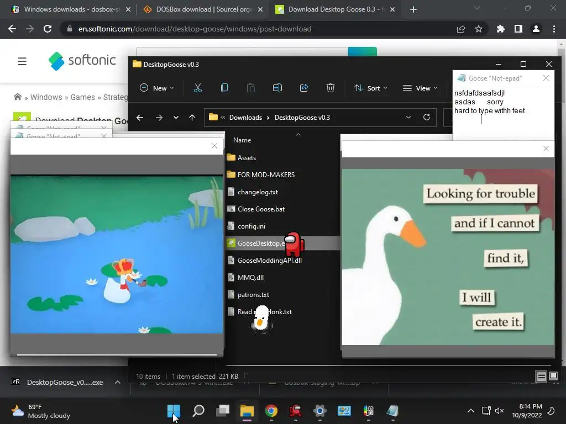The height and width of the screenshot is (424, 566).
Task: Expand recent locations chevron in Explorer
Action: pyautogui.click(x=176, y=118)
